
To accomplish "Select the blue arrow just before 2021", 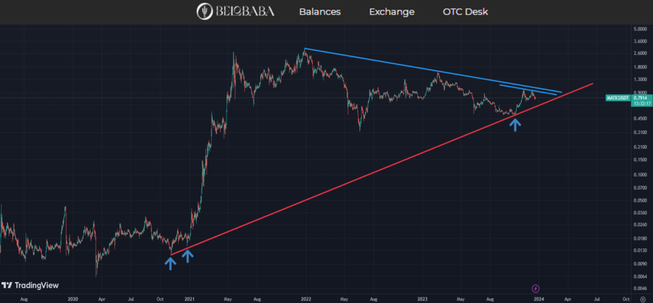I will coord(187,256).
